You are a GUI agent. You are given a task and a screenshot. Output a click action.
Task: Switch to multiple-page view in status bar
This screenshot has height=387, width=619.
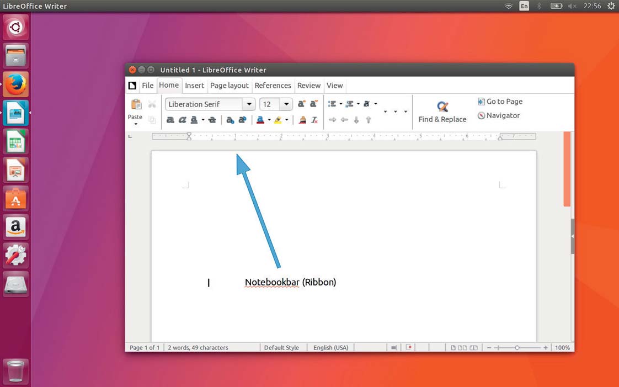click(x=462, y=347)
